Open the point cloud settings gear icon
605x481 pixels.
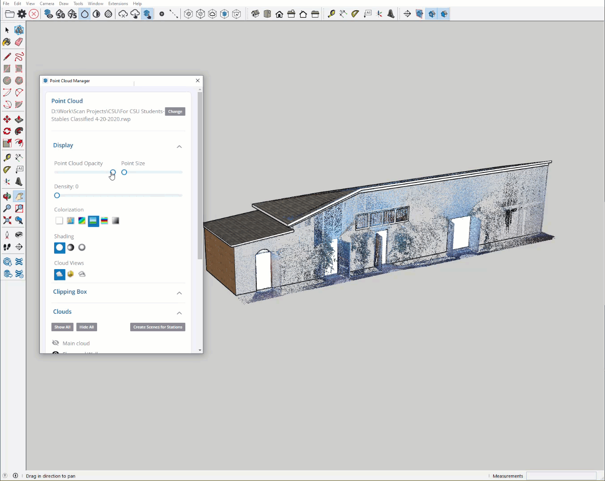[x=21, y=14]
